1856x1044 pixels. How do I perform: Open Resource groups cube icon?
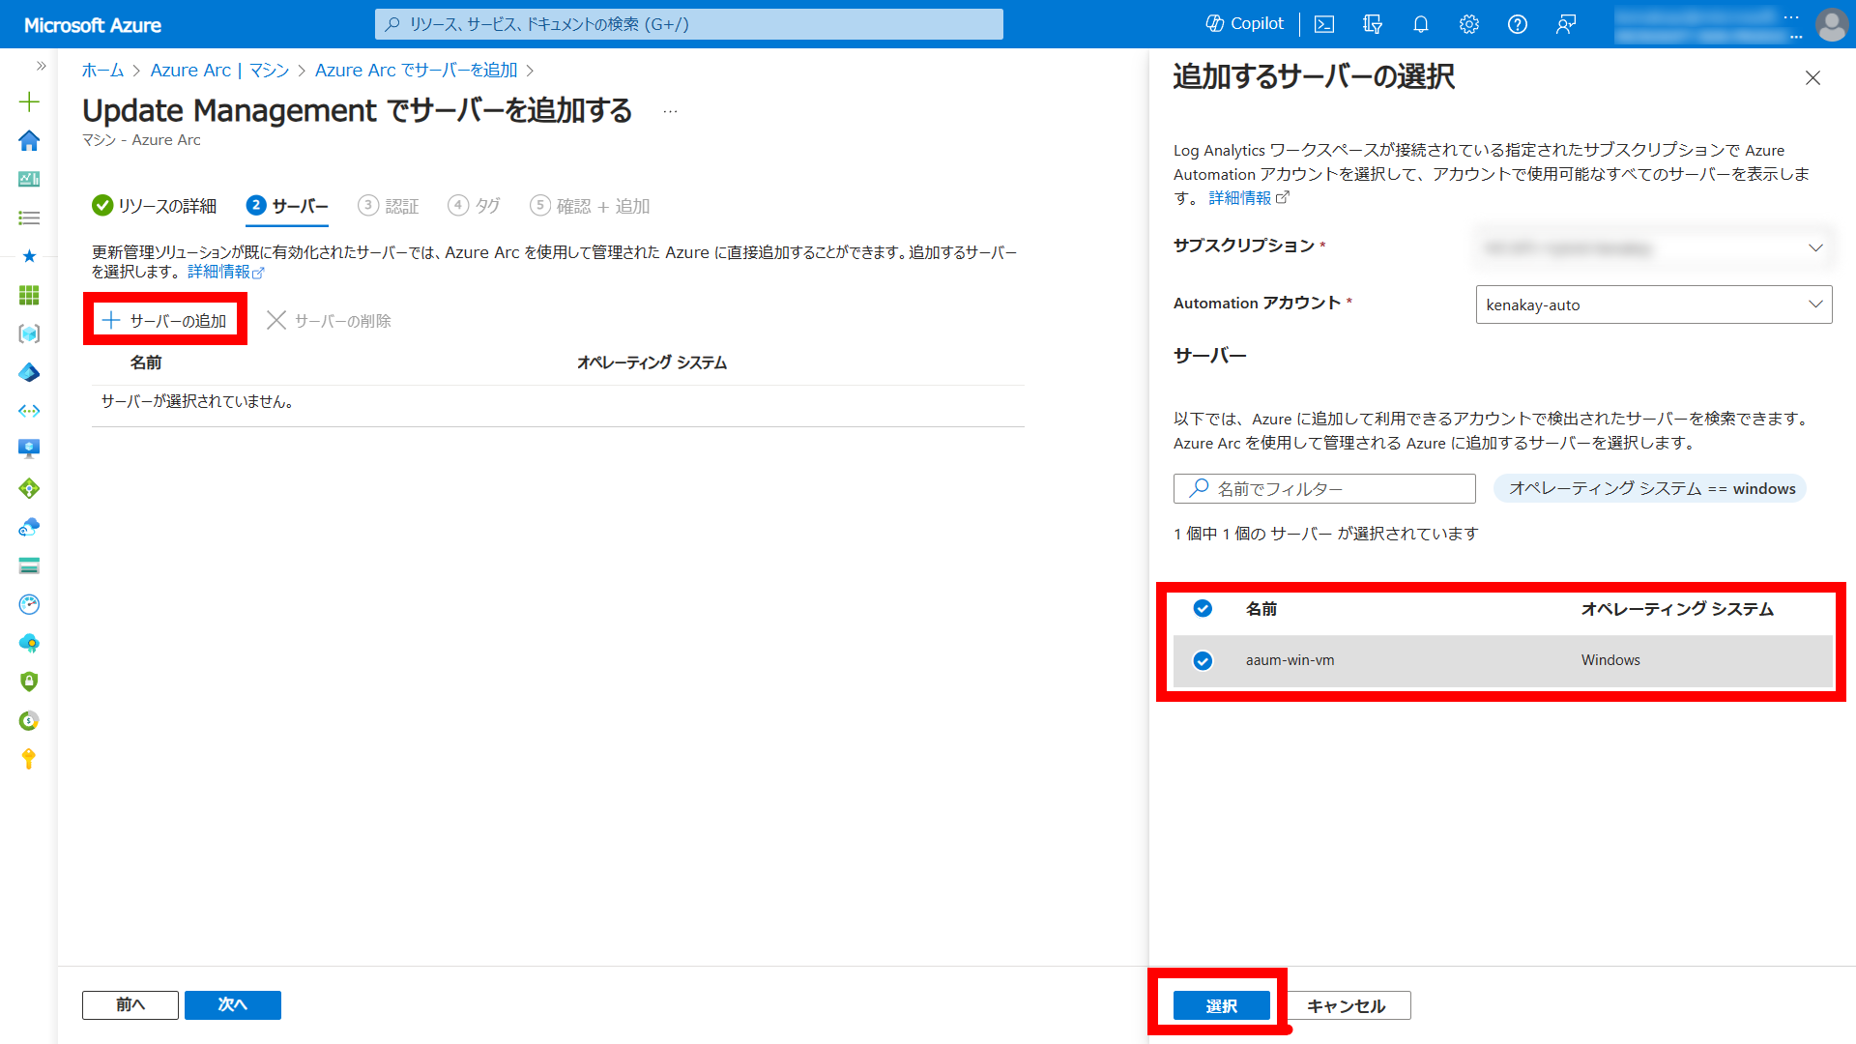click(29, 333)
